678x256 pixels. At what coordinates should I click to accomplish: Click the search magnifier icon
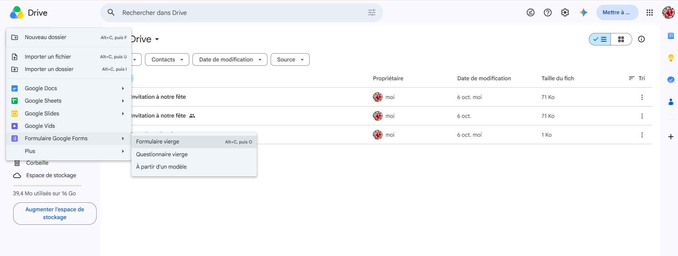111,12
